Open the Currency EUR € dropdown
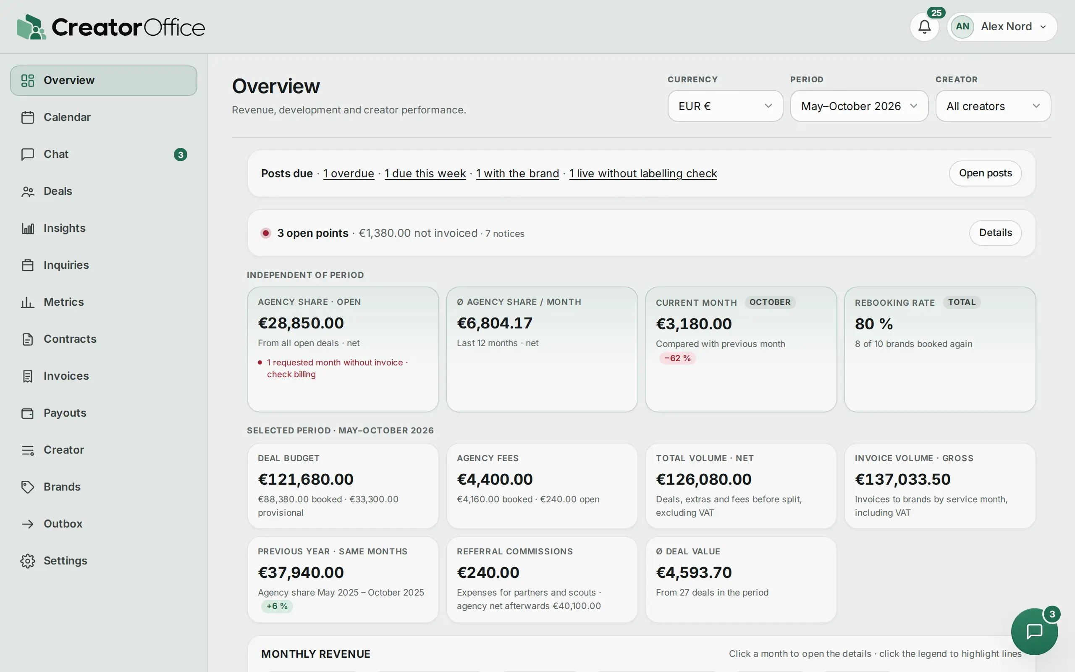 (x=725, y=106)
